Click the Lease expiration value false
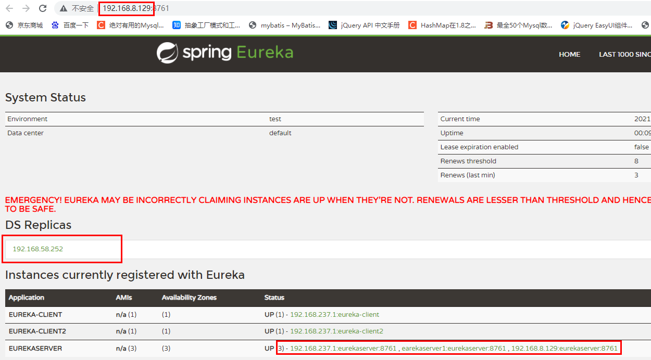The height and width of the screenshot is (360, 651). [x=642, y=147]
